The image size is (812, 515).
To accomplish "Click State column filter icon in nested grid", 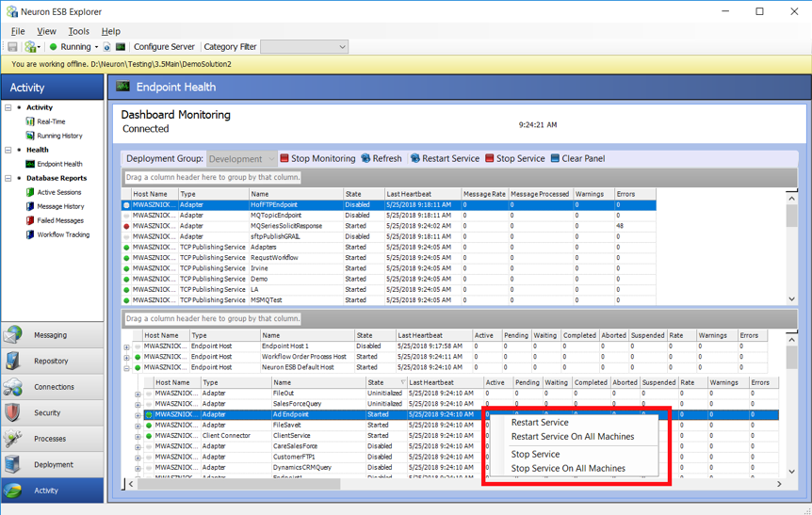I will [x=402, y=382].
